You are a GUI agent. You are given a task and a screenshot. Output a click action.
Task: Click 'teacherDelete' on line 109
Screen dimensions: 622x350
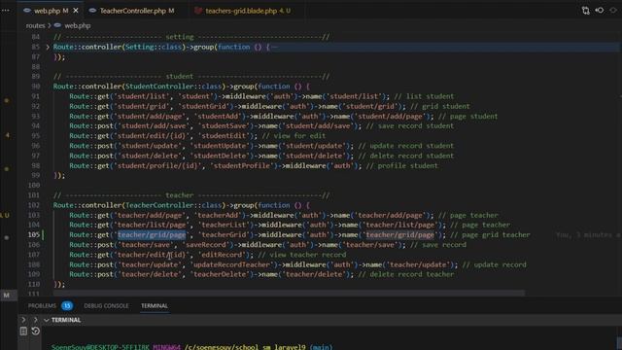tap(220, 274)
